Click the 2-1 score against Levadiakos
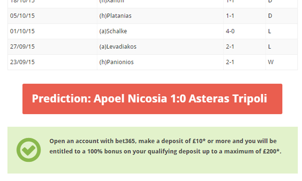This screenshot has height=181, width=302. (x=244, y=47)
